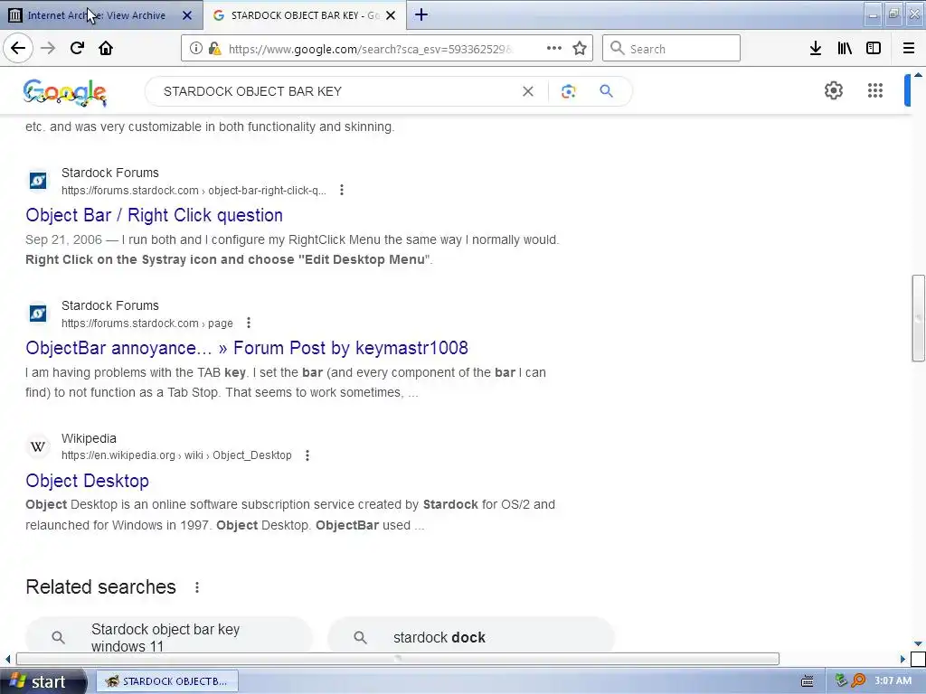Close the Internet Archive tab
The height and width of the screenshot is (694, 926).
point(187,15)
